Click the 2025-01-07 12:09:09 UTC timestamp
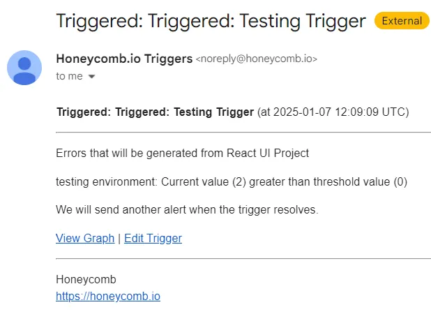This screenshot has width=431, height=314. (335, 112)
